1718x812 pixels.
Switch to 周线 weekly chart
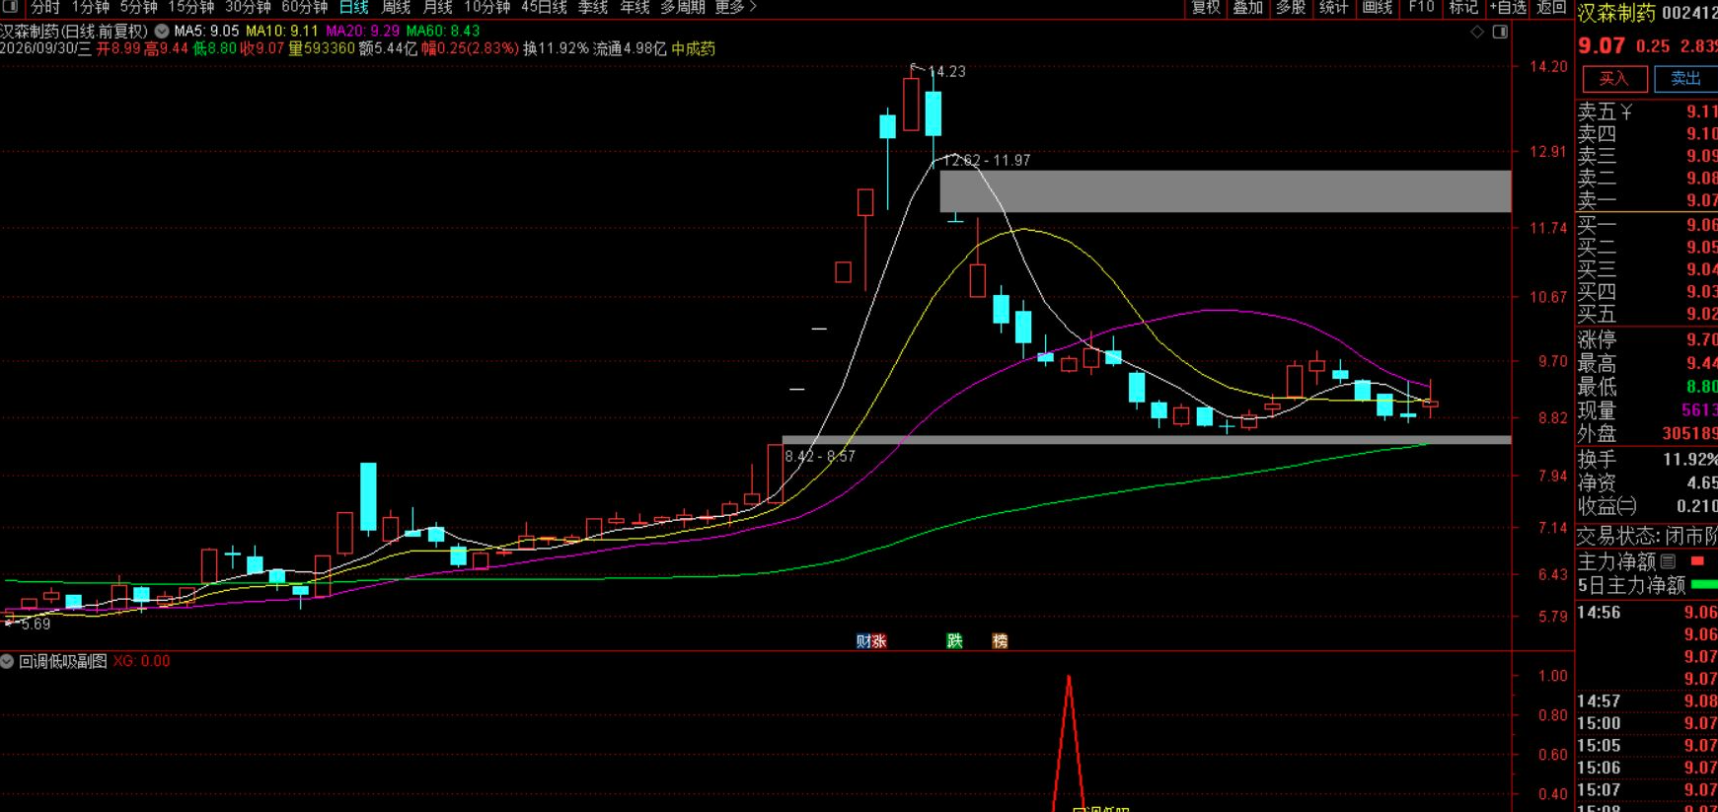tap(396, 7)
